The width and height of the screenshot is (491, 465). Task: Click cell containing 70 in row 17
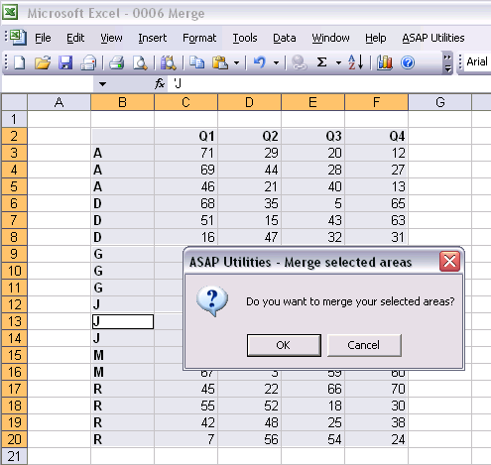click(376, 389)
